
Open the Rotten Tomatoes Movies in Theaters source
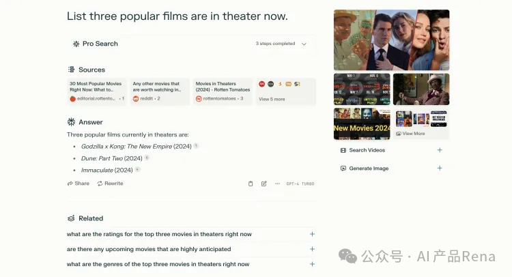(223, 91)
